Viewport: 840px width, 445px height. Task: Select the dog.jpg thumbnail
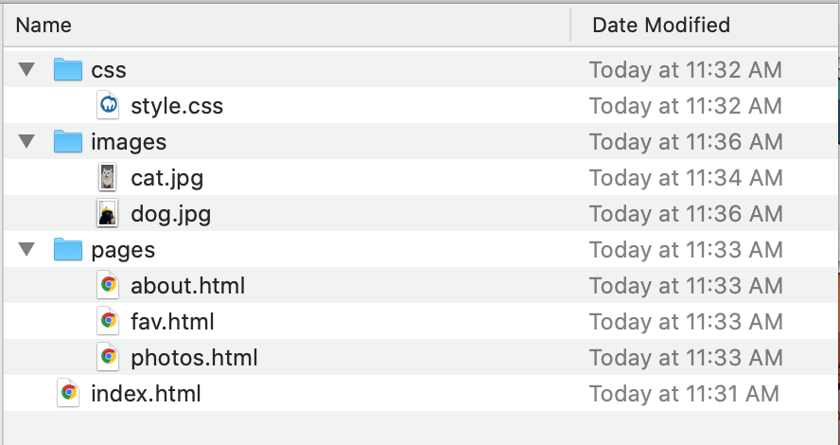109,214
